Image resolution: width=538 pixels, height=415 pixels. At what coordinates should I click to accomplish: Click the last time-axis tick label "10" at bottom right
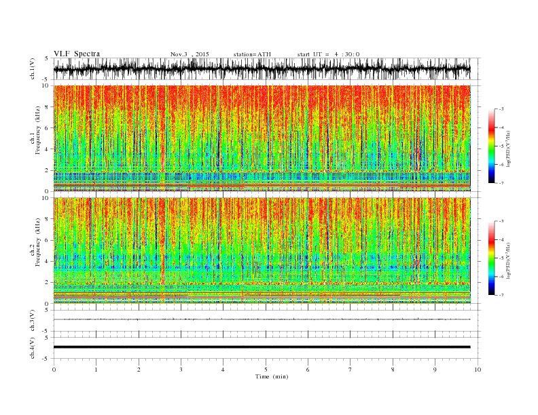(478, 370)
